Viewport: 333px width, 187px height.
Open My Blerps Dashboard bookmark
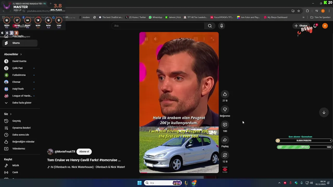point(276,17)
